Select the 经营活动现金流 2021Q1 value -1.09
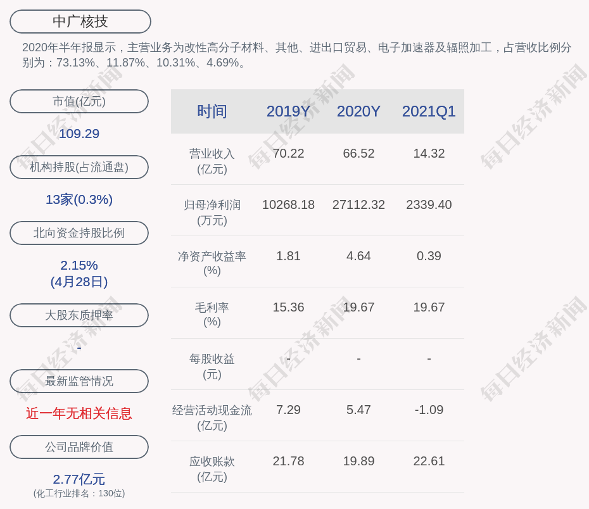This screenshot has width=589, height=509. tap(429, 410)
